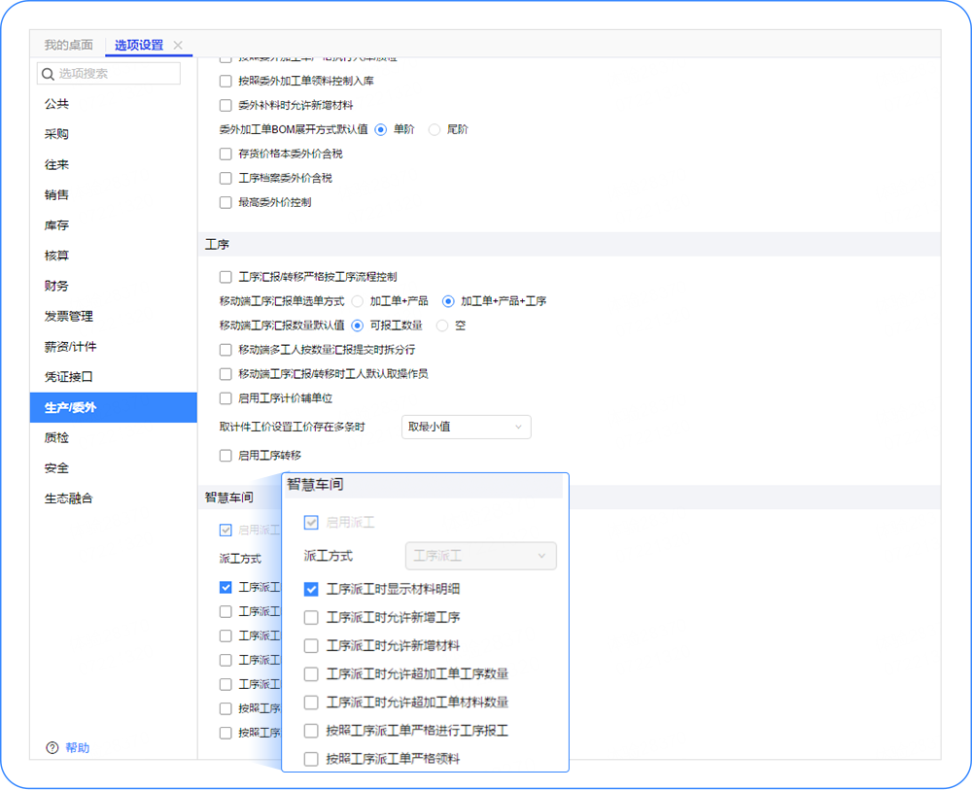Close the 选项设置 tab

[x=178, y=46]
